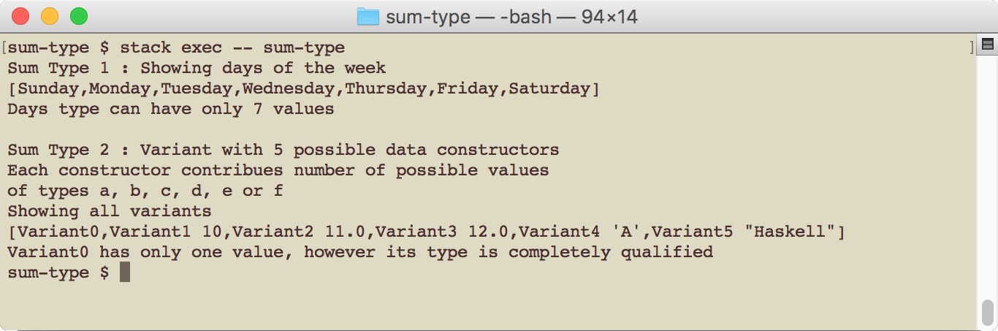Click the Days type can have line

[171, 109]
